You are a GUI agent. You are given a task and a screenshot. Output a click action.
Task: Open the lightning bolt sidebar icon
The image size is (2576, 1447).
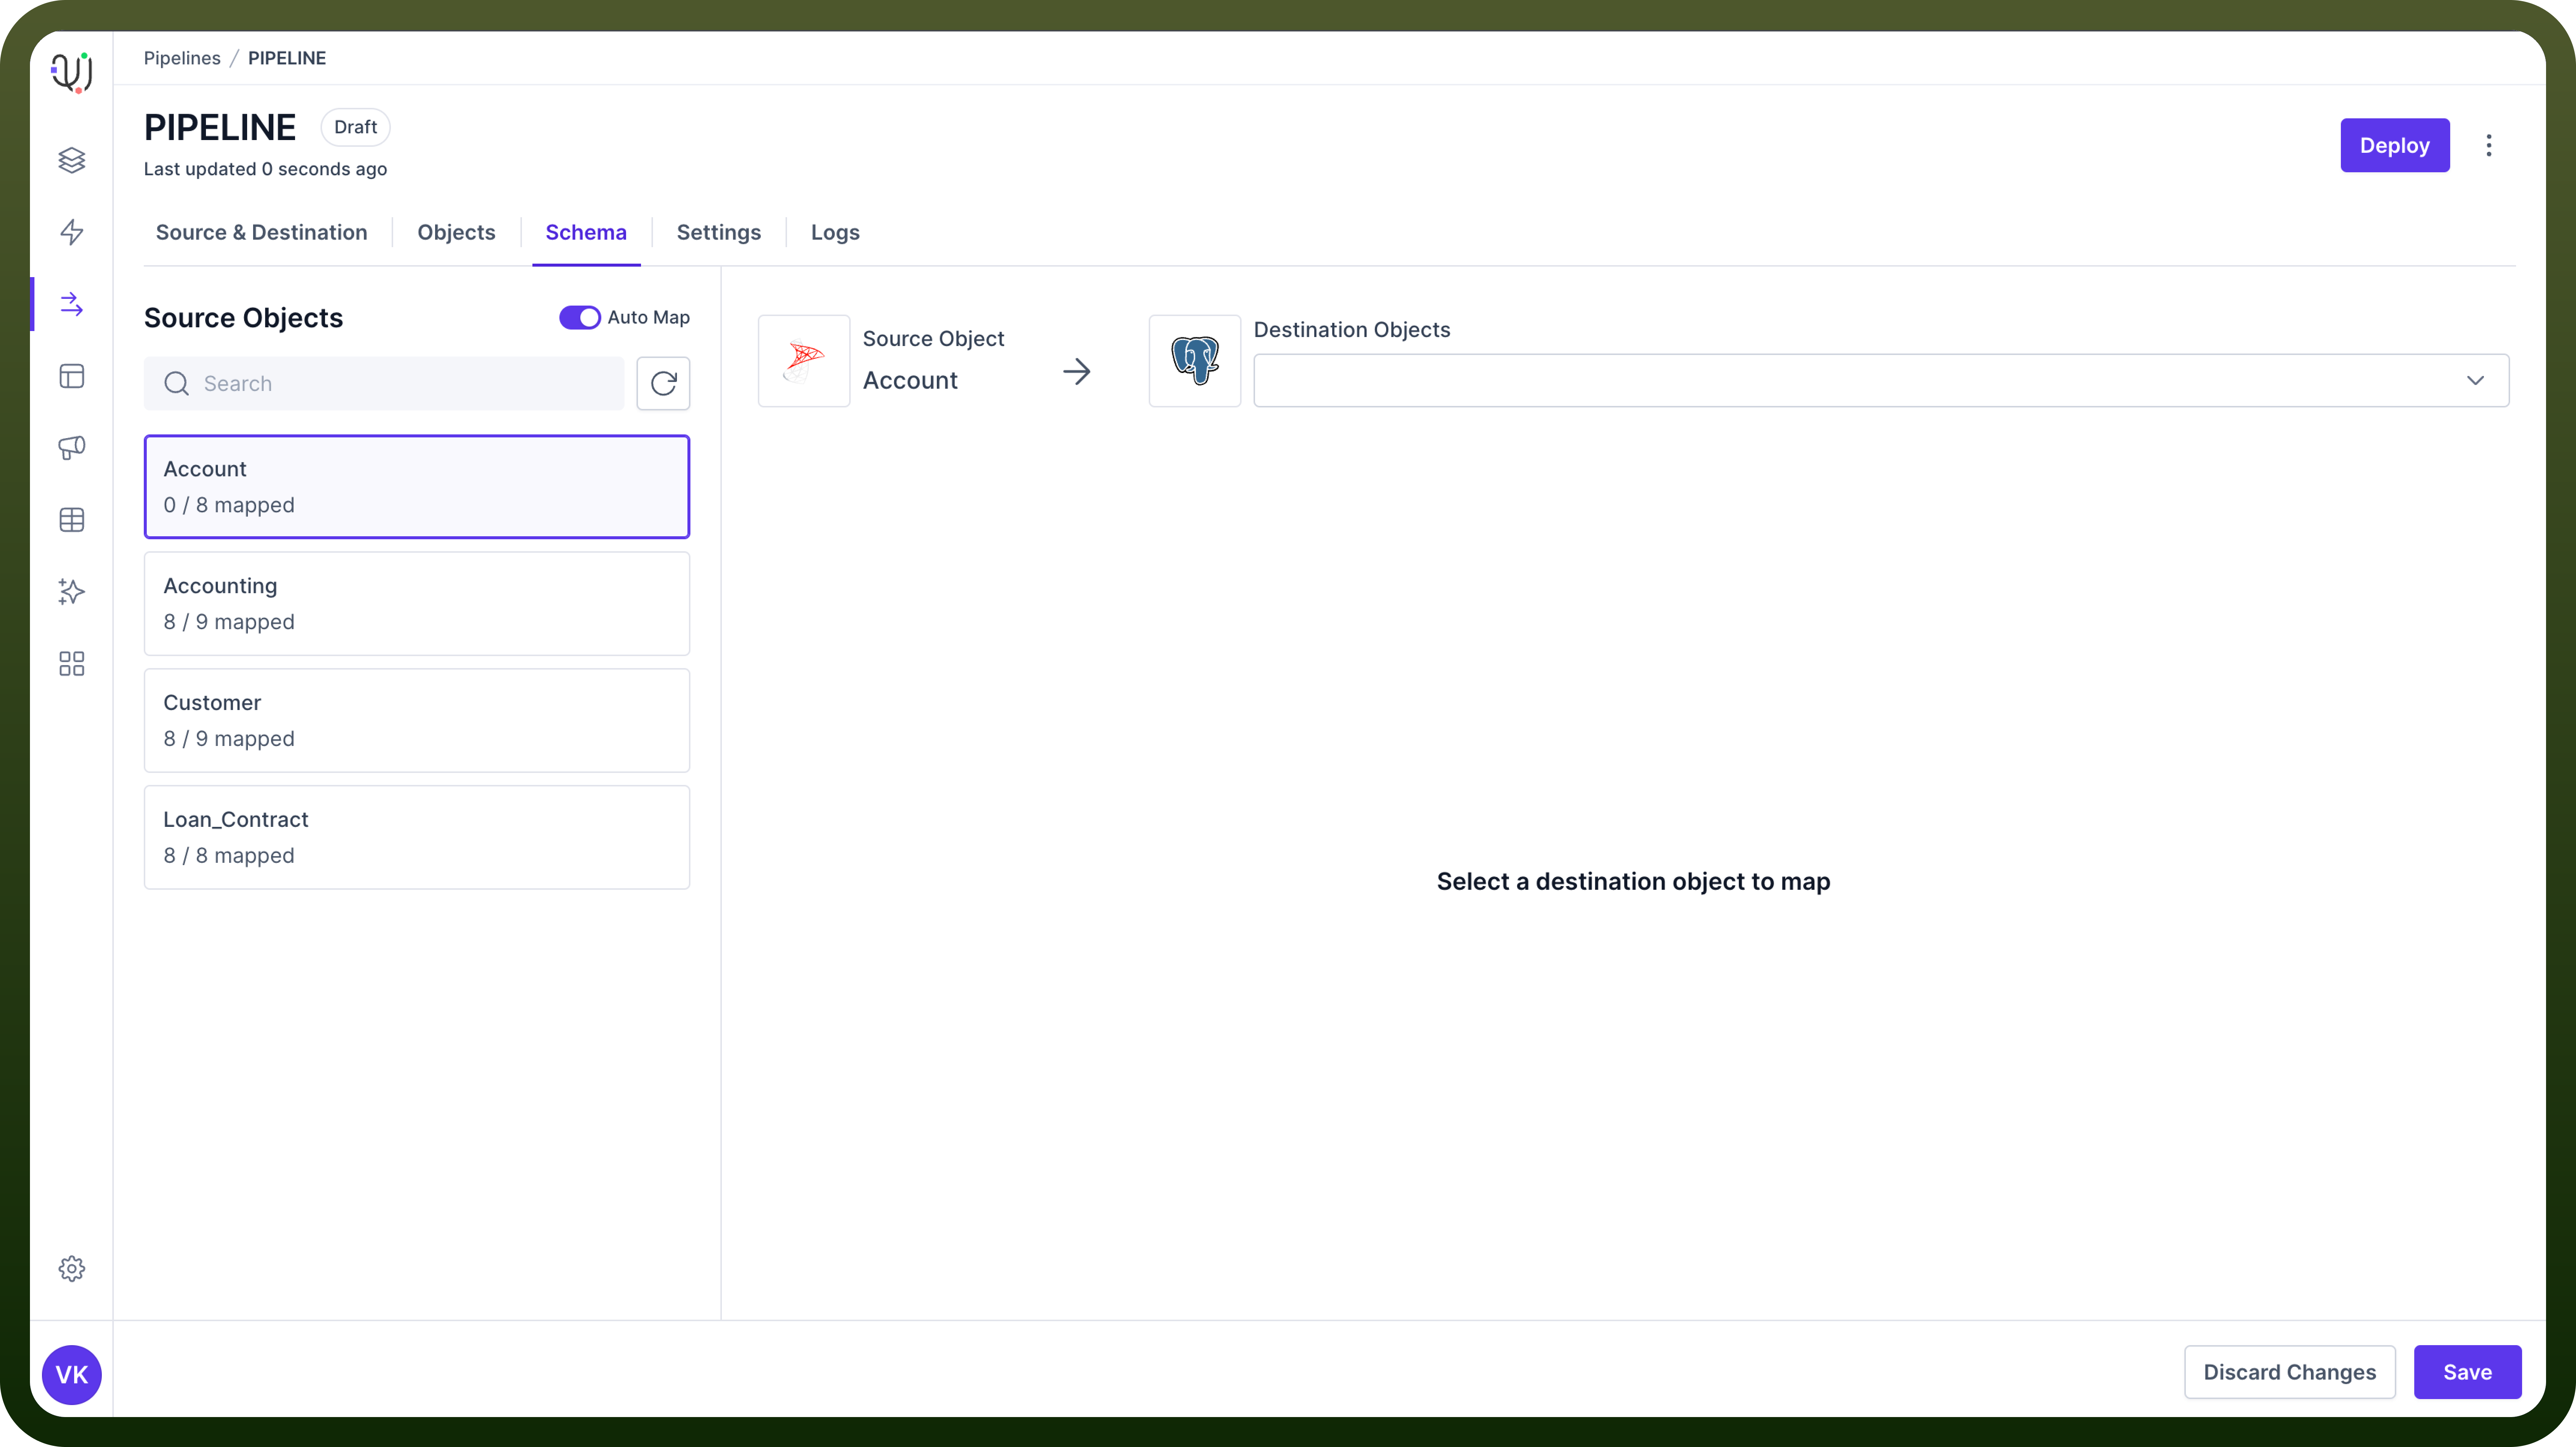(x=71, y=232)
